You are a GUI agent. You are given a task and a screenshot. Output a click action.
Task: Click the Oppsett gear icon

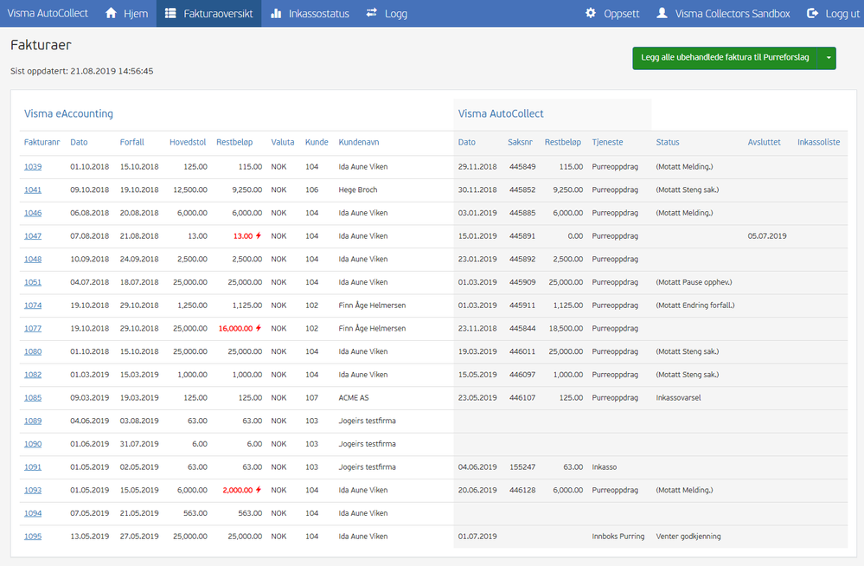click(591, 13)
